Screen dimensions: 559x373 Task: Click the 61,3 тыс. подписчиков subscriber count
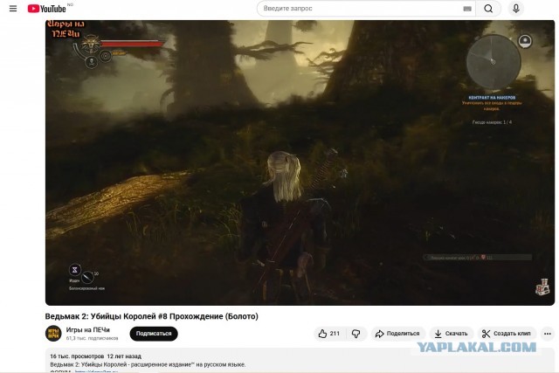(92, 338)
